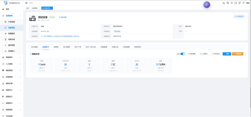Image resolution: width=251 pixels, height=117 pixels.
Task: Select the 首页 page tag tab
Action: [x=28, y=8]
